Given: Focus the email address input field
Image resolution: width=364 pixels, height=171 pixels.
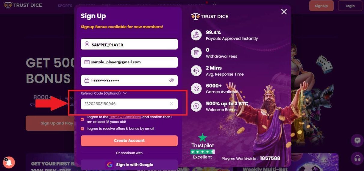Looking at the screenshot, I should point(129,62).
